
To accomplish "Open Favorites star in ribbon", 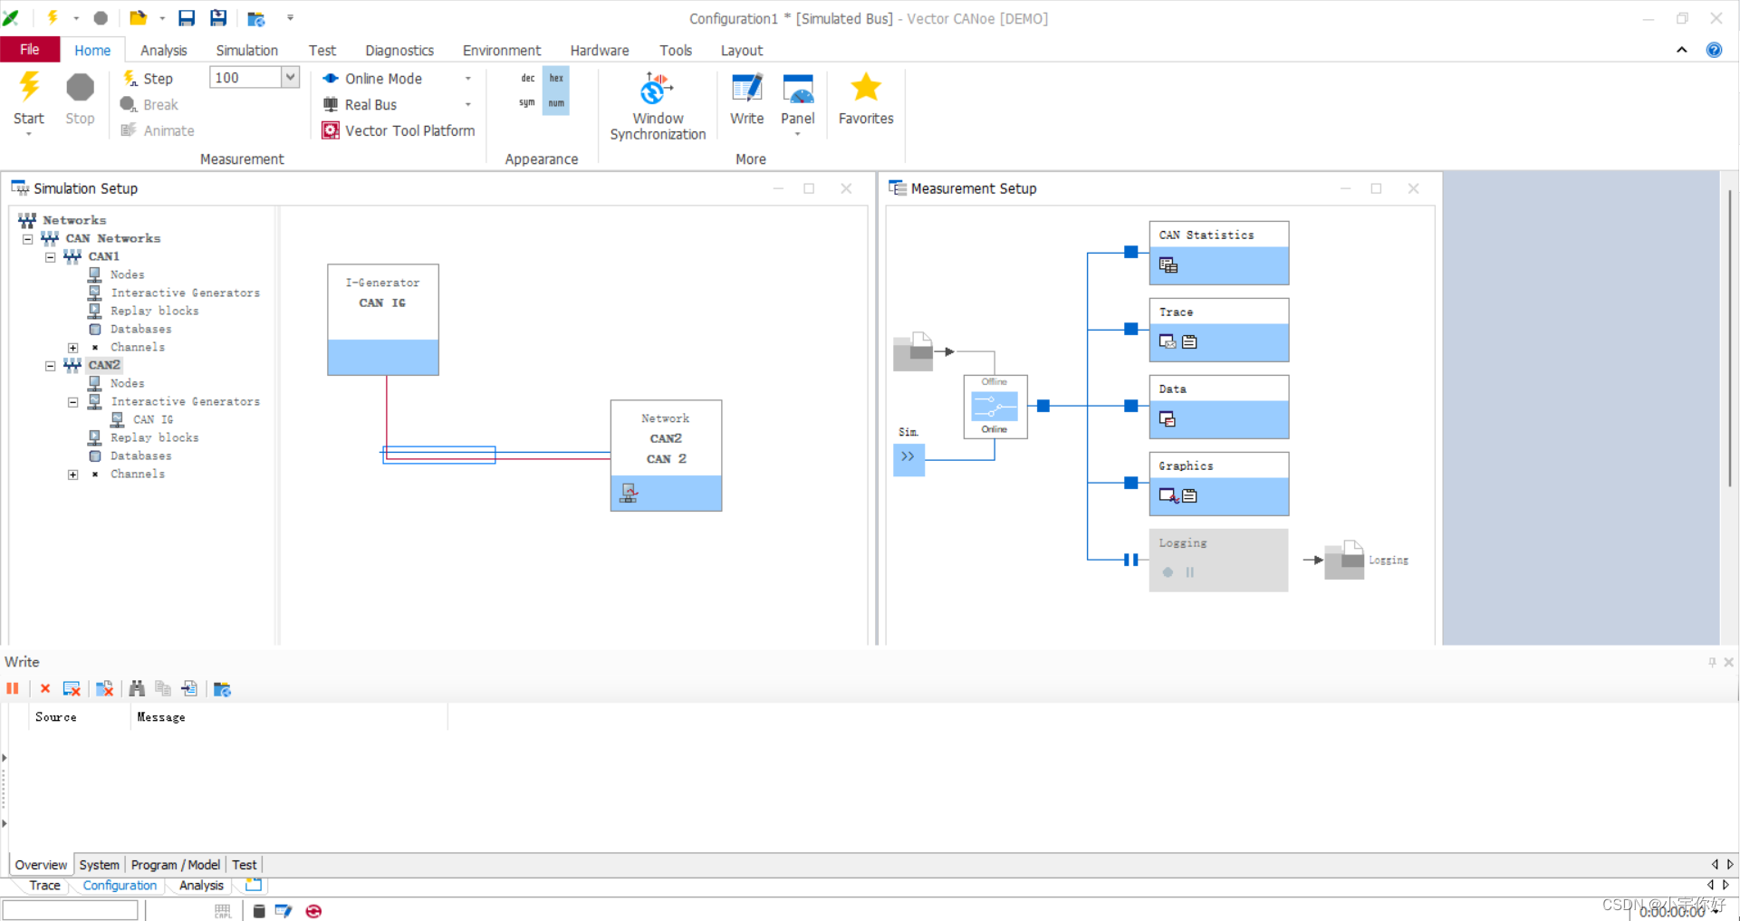I will 865,99.
